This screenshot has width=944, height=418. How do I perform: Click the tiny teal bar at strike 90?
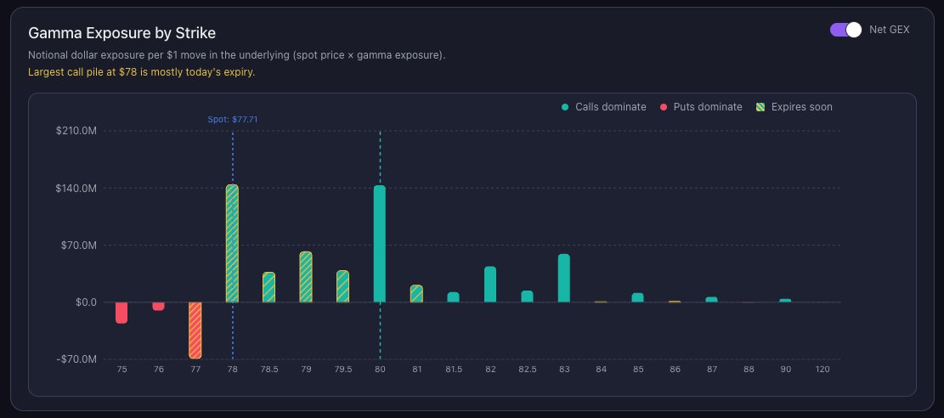click(785, 301)
